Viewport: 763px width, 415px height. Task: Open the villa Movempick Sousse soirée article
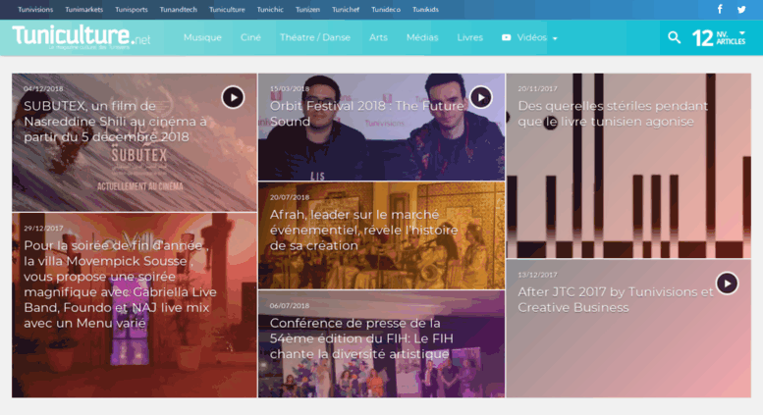coord(120,285)
